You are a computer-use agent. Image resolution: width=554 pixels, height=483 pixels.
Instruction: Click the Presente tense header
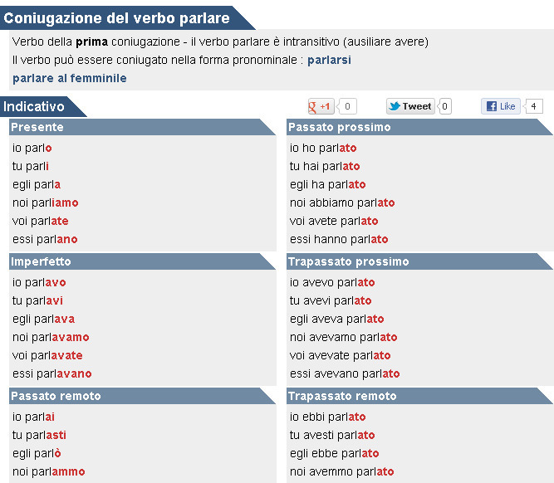(x=37, y=127)
